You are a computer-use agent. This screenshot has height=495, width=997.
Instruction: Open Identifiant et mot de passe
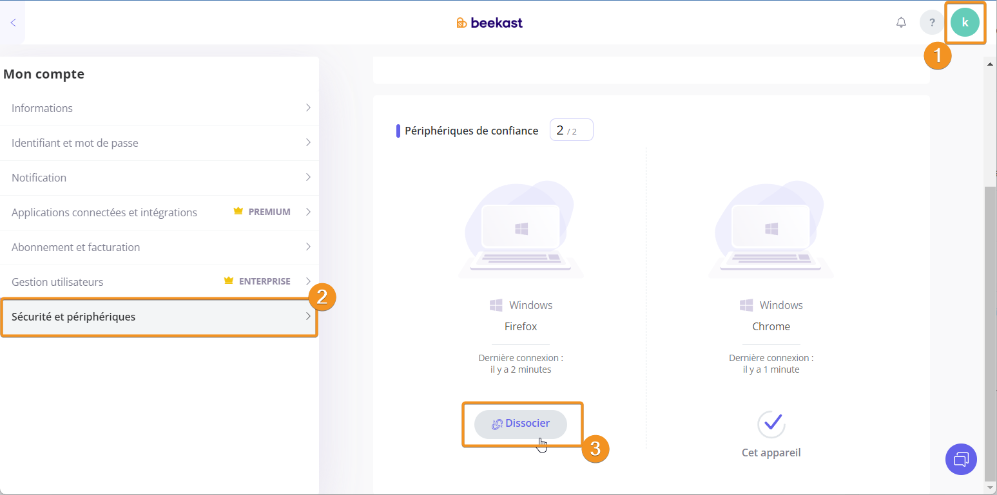point(159,143)
